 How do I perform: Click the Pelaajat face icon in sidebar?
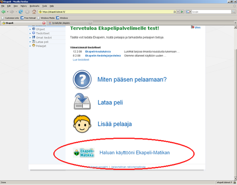point(34,46)
